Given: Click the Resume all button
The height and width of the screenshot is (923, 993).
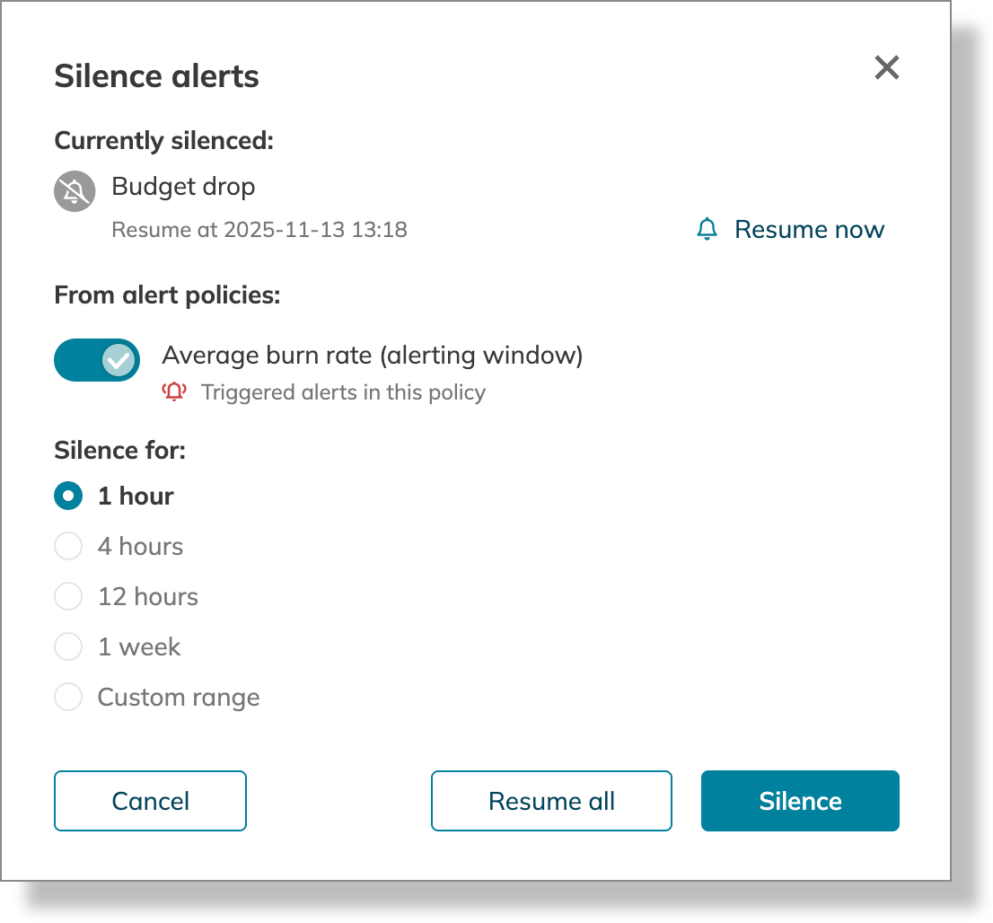Looking at the screenshot, I should [x=551, y=801].
